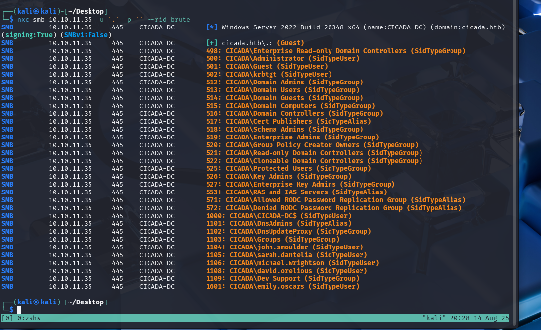Image resolution: width=541 pixels, height=330 pixels.
Task: Click the 515: CICADA\Domain Computers entry
Action: (291, 106)
